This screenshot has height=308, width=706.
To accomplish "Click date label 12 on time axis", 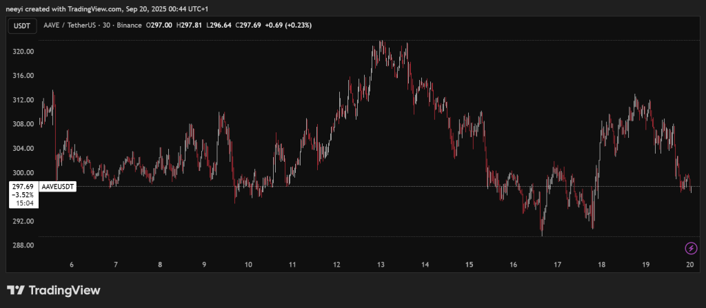I will click(336, 265).
